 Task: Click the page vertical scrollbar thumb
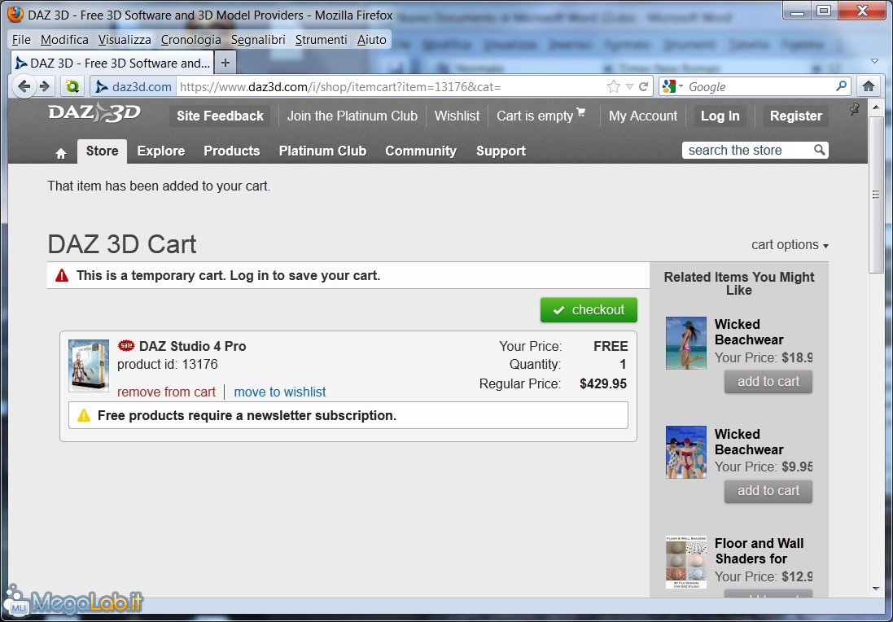coord(876,194)
